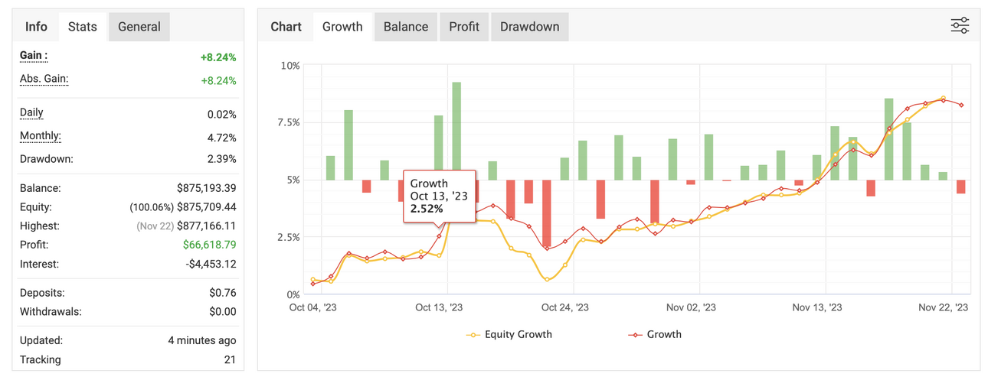Select the Growth chart tab
988x380 pixels.
point(342,26)
